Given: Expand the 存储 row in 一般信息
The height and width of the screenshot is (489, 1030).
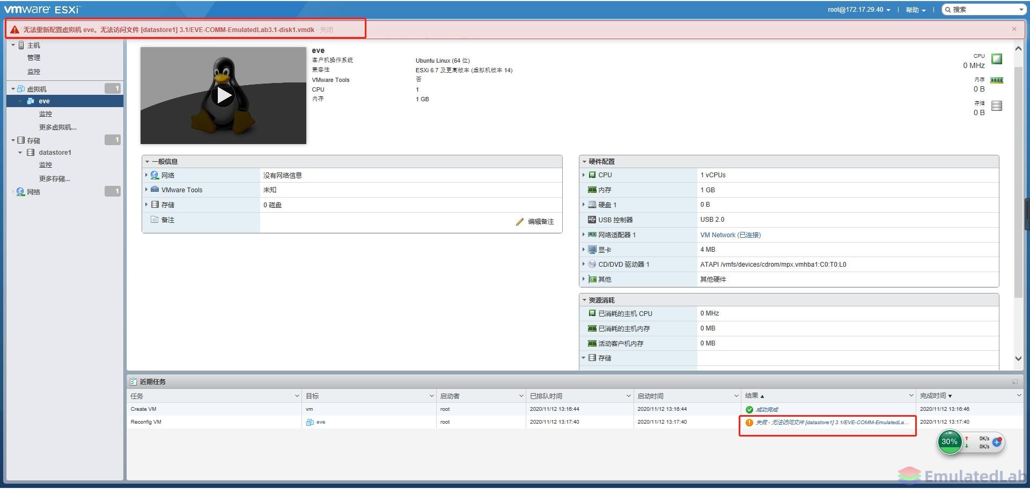Looking at the screenshot, I should (x=146, y=204).
